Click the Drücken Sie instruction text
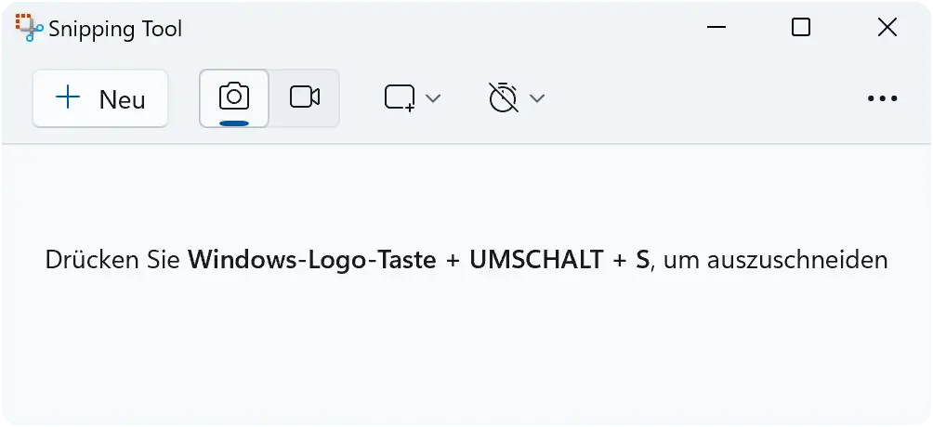 tap(113, 261)
